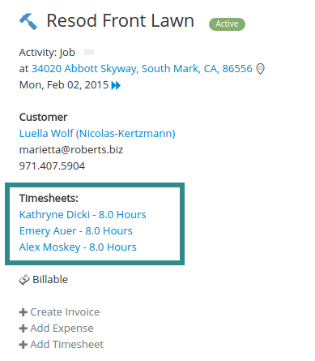
Task: Click the Resod Front Lawn title
Action: click(121, 21)
